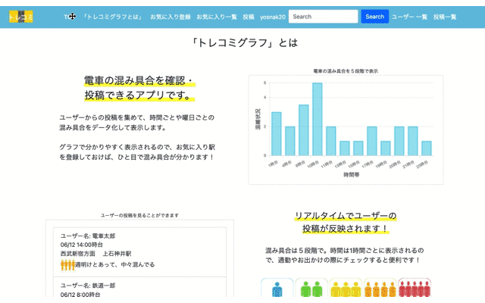Open the 投稿 nav link

tap(249, 17)
